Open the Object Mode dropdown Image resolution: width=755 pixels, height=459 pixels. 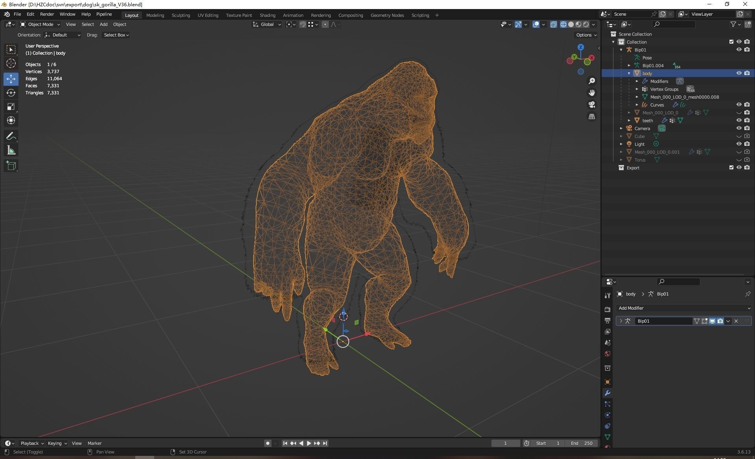click(40, 24)
